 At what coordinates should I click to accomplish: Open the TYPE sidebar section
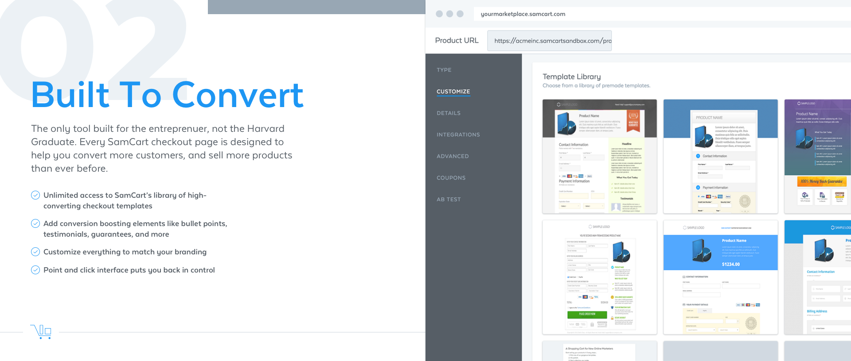coord(444,70)
